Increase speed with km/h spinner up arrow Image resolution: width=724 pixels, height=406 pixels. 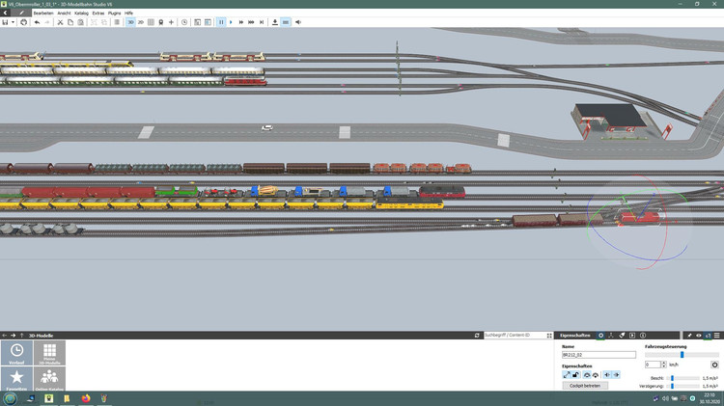[x=664, y=363]
